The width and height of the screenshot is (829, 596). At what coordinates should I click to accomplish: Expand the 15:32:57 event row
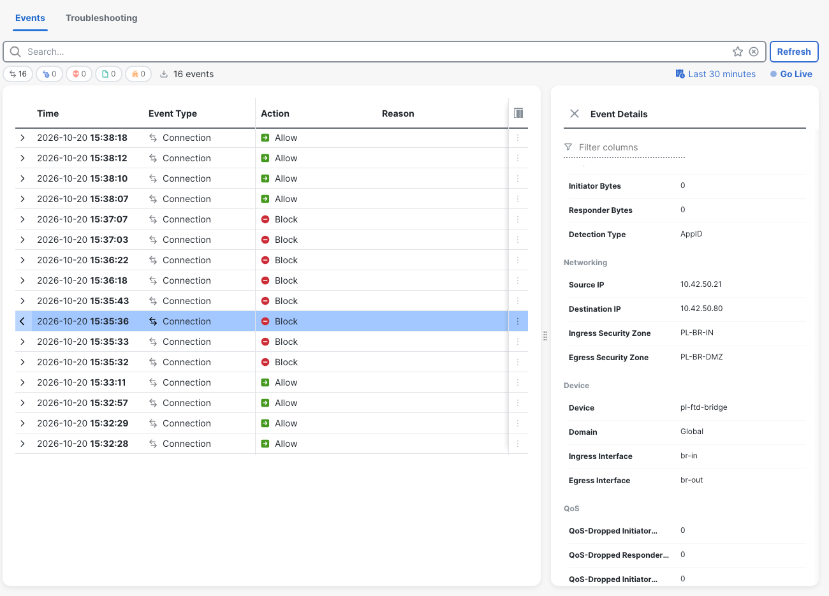22,403
